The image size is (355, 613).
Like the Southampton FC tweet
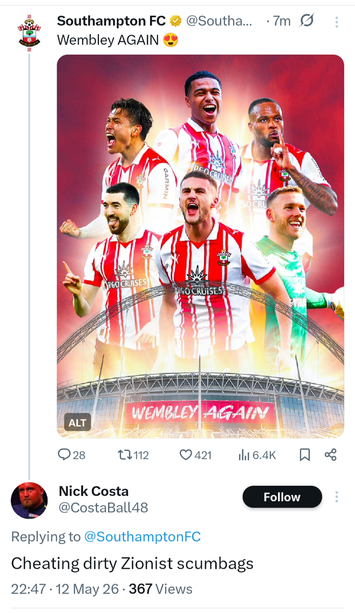tap(196, 455)
